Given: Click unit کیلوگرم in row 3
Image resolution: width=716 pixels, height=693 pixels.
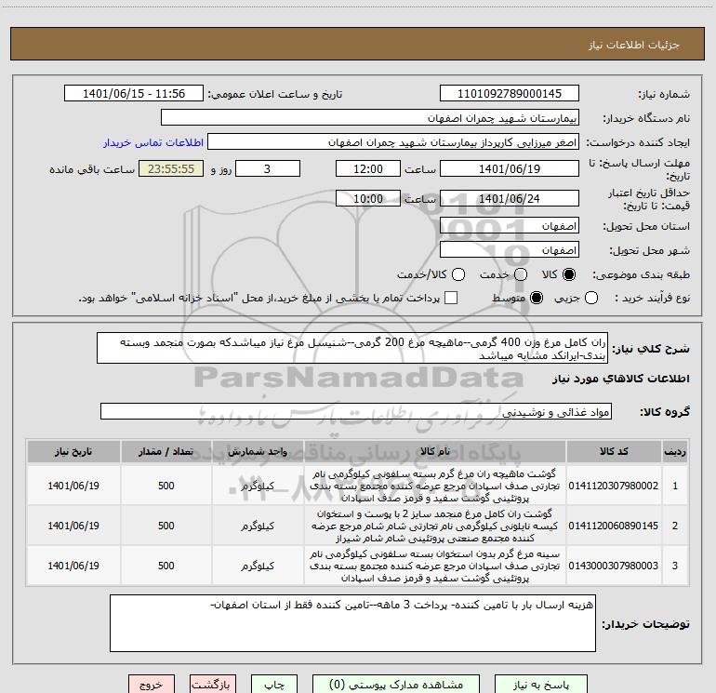Looking at the screenshot, I should [x=258, y=566].
